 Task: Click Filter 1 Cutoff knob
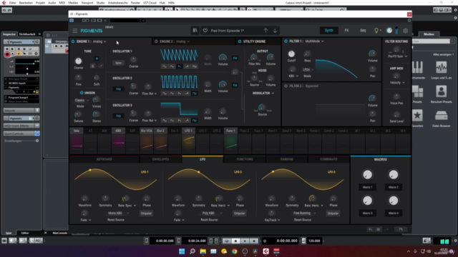pyautogui.click(x=291, y=54)
